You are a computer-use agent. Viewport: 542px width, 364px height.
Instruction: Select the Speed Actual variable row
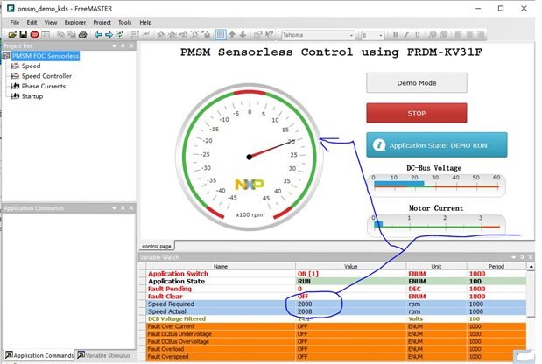[x=336, y=311]
